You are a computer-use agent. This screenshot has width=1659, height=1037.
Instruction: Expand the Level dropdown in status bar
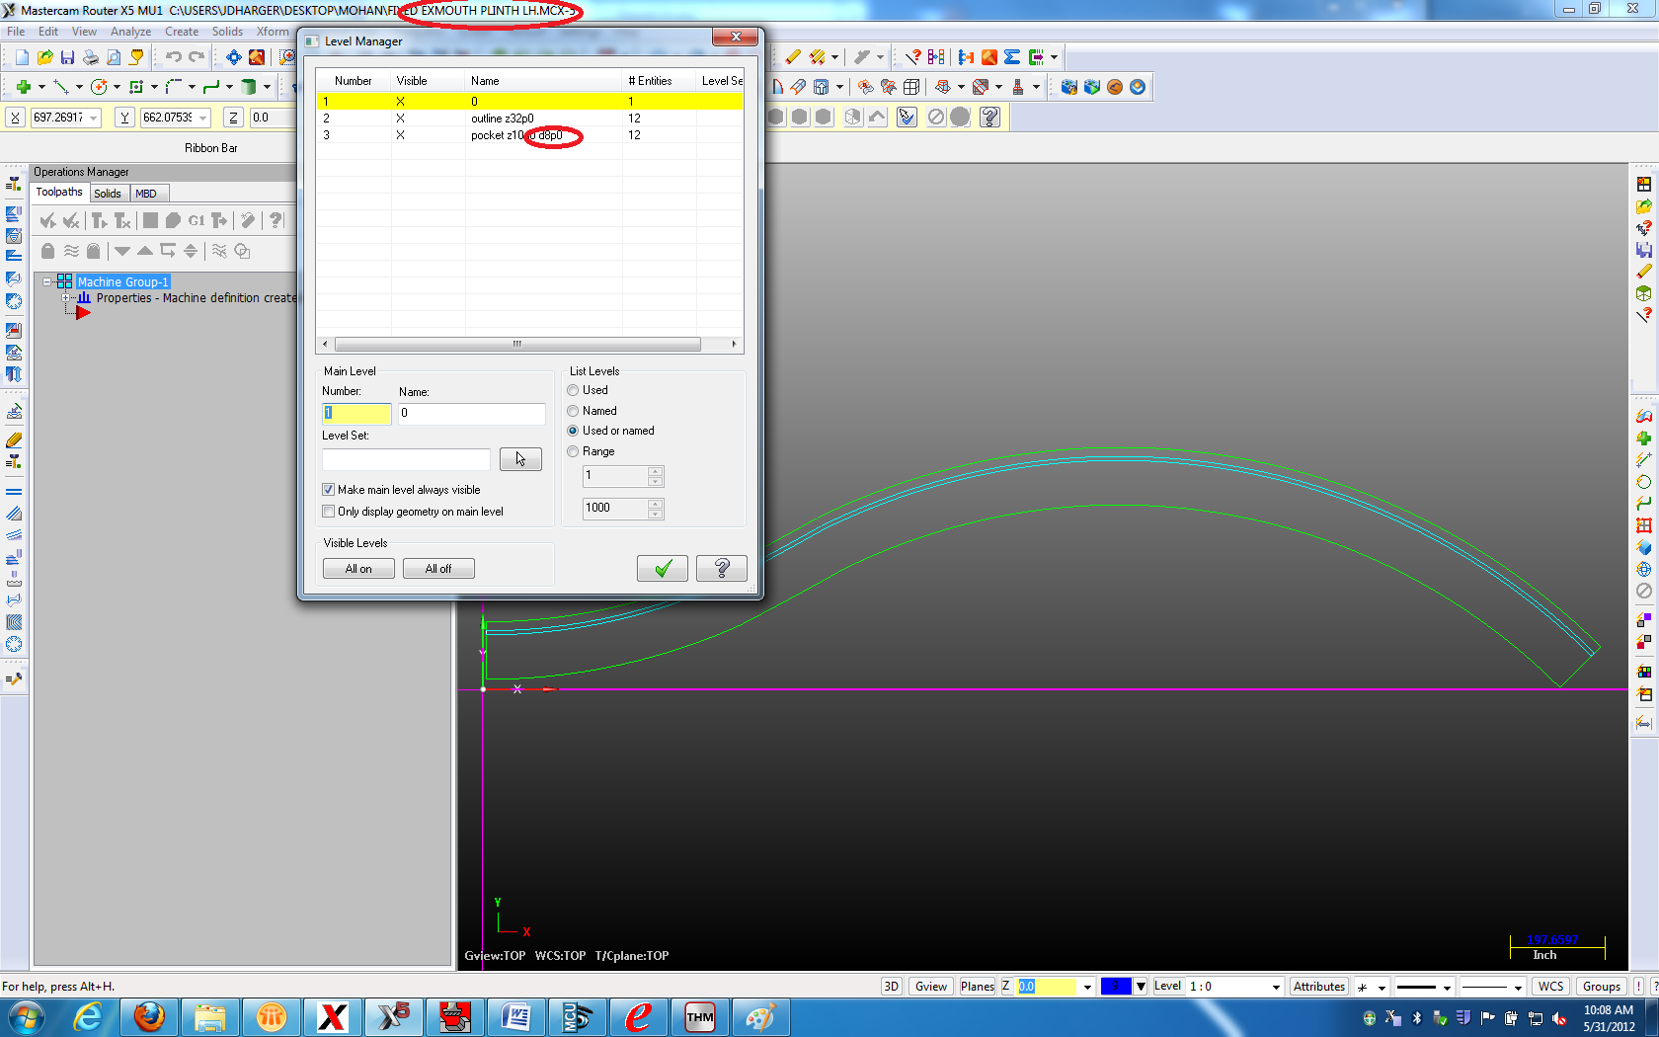(x=1276, y=987)
